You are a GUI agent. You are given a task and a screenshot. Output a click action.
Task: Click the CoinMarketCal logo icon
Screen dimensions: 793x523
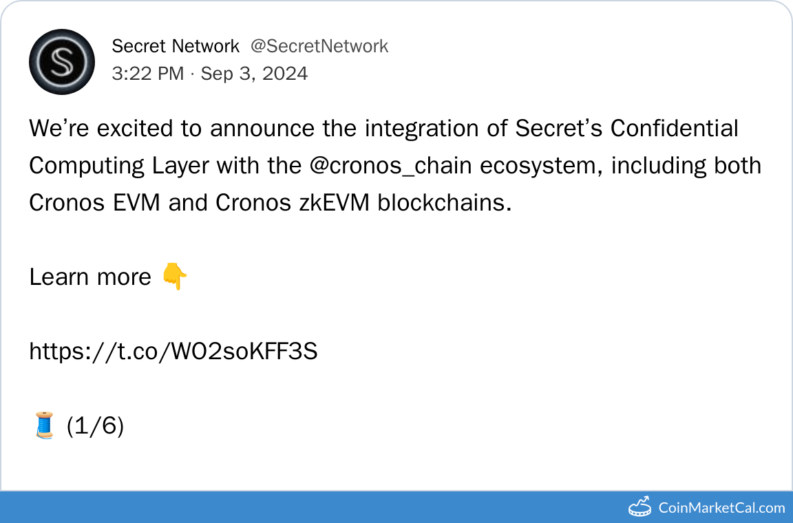click(x=640, y=507)
